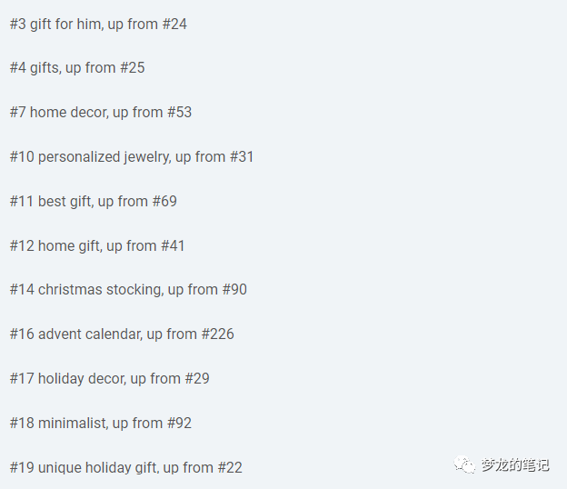Click the '#92' rank after minimalist

179,423
